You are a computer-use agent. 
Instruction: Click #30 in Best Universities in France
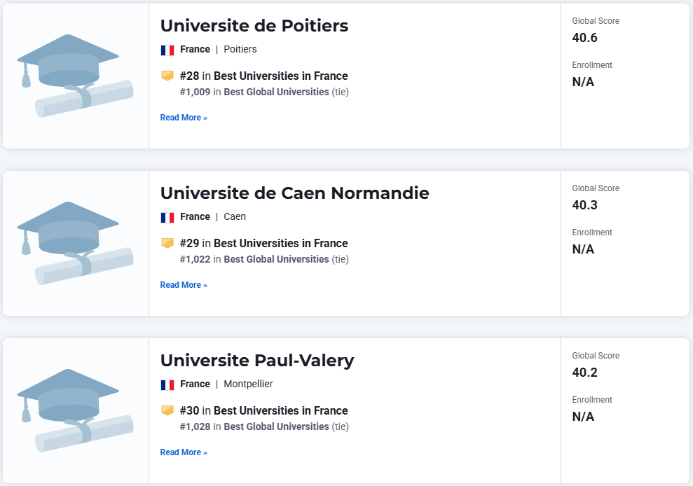tap(264, 411)
